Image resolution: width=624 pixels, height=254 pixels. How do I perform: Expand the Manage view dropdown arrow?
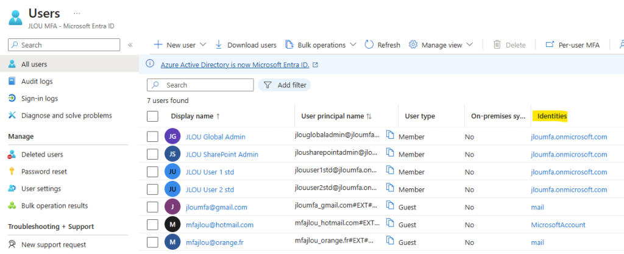469,44
